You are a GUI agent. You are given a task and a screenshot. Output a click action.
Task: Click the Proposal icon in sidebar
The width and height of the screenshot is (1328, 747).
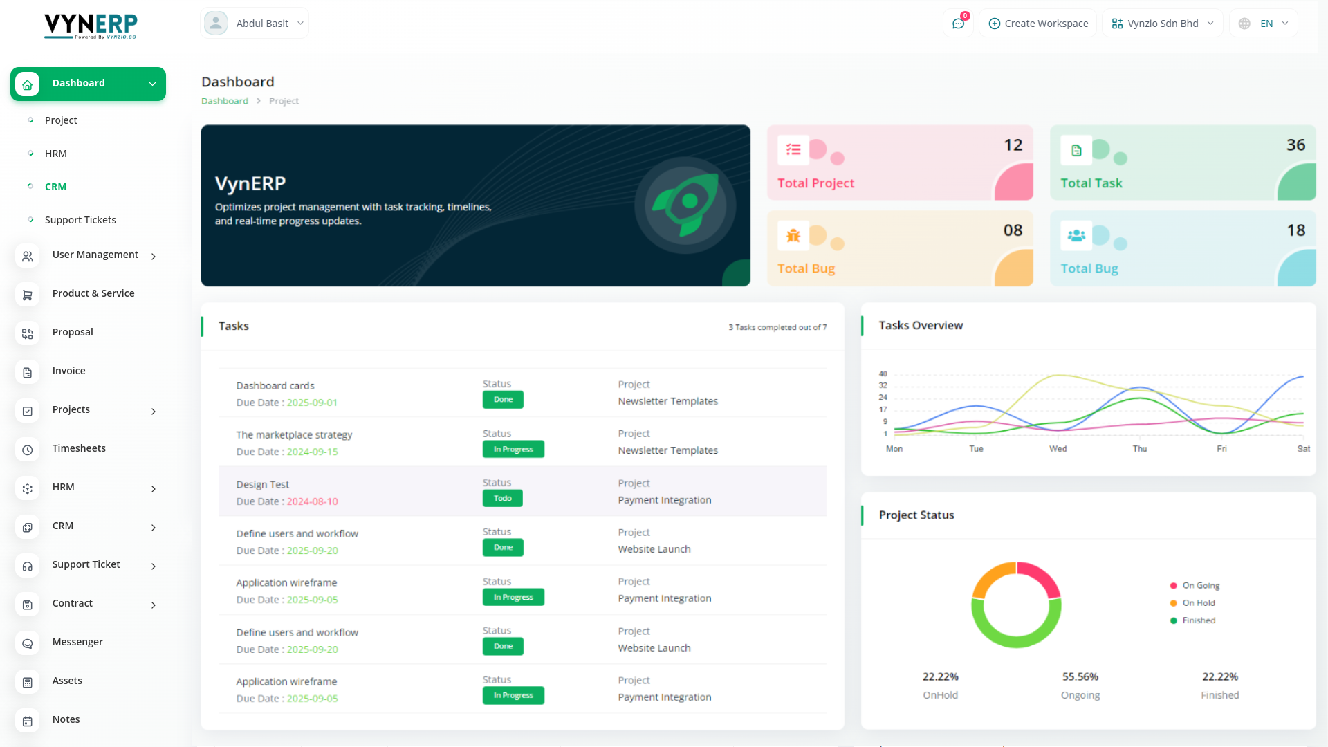tap(28, 333)
